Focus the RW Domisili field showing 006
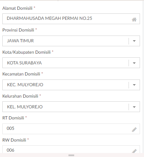 tap(71, 149)
